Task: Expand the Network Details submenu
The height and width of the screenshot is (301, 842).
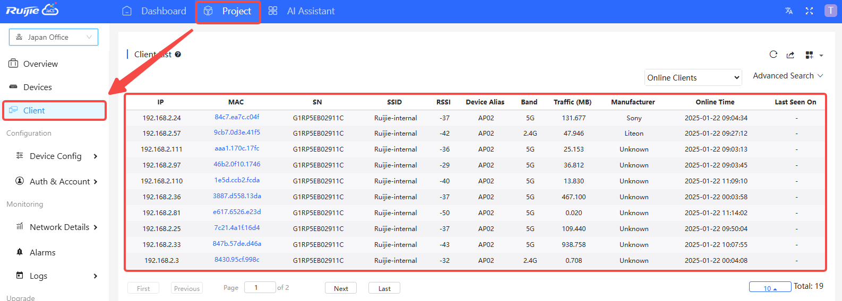Action: [59, 227]
